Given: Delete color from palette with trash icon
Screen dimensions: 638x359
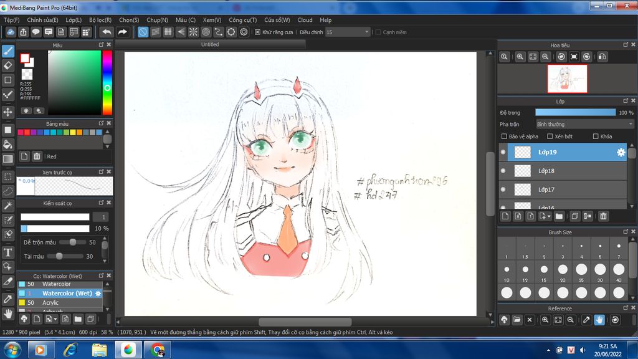Looking at the screenshot, I should coord(37,156).
